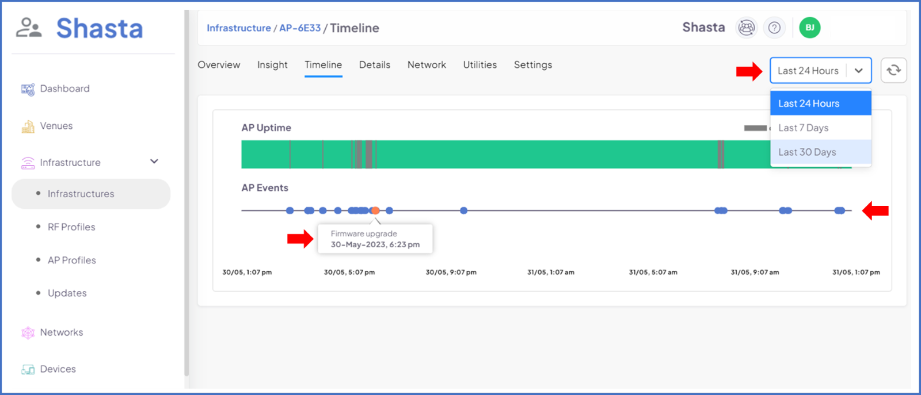921x395 pixels.
Task: Click the isolated event dot near 30/05 9:07 pm
Action: 463,210
